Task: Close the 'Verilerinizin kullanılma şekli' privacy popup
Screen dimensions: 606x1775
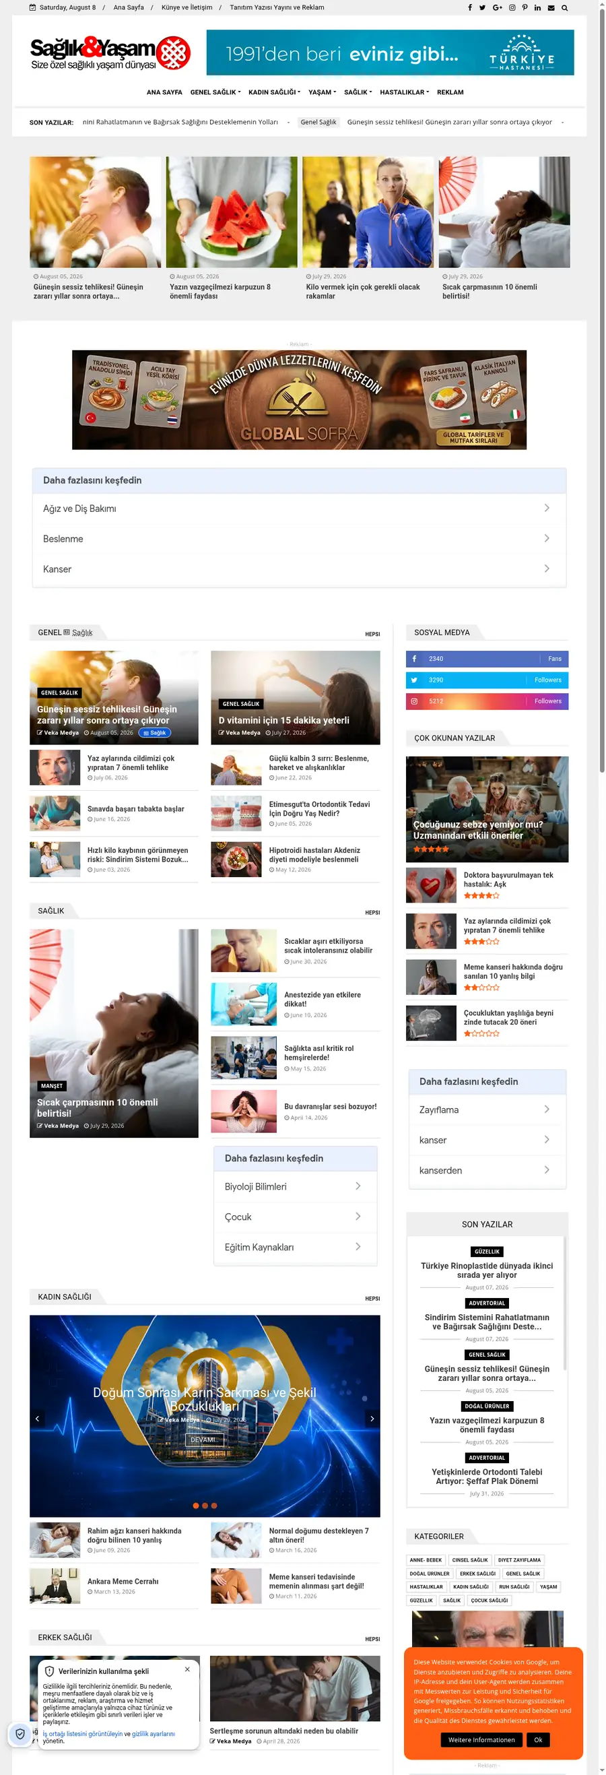Action: pyautogui.click(x=187, y=1669)
